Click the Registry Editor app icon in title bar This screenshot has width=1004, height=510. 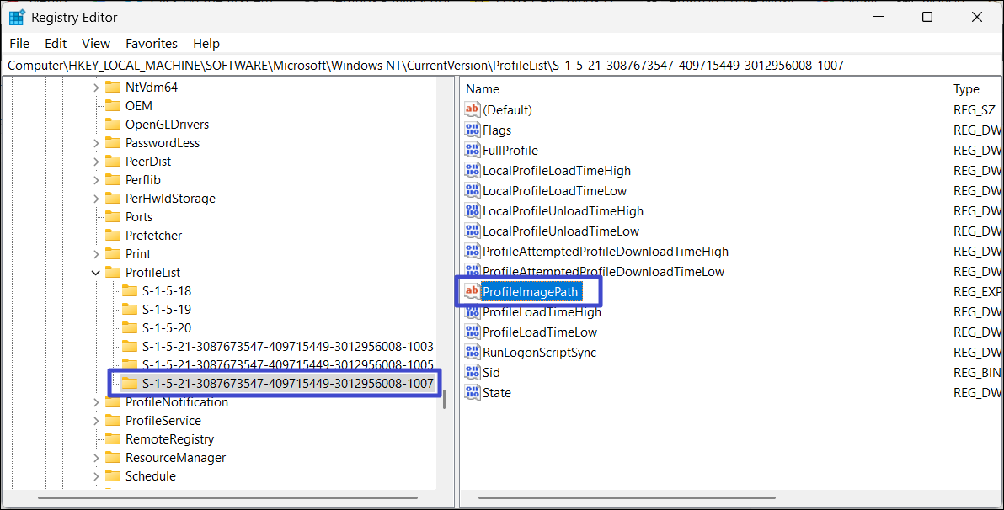click(18, 18)
